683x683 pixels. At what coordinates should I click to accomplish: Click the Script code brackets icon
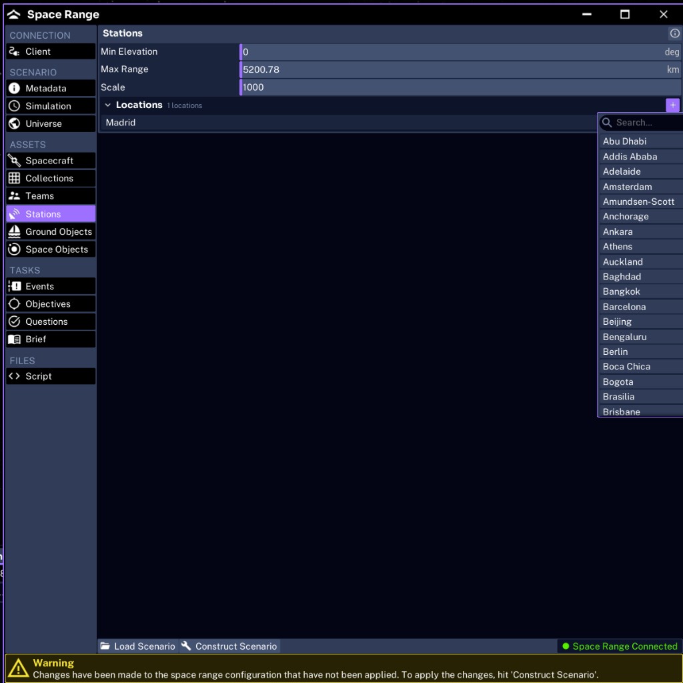[x=15, y=376]
